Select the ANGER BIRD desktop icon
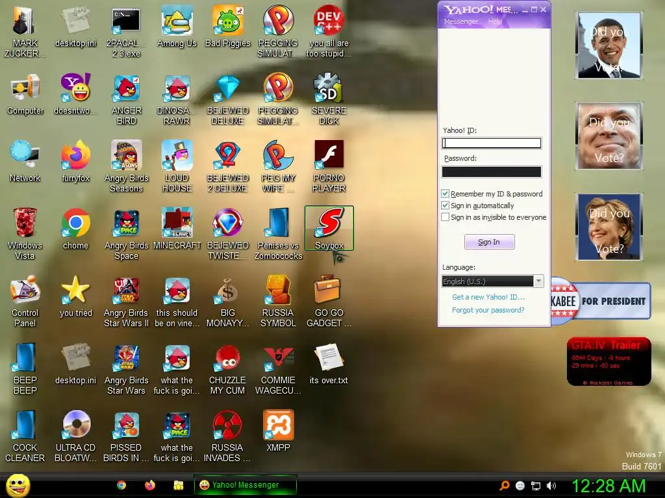Viewport: 665px width, 498px height. pyautogui.click(x=126, y=99)
